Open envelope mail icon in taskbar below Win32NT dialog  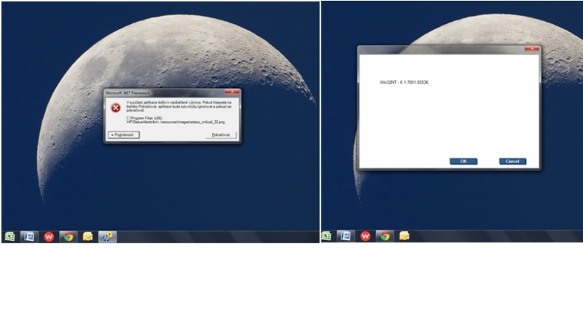404,236
